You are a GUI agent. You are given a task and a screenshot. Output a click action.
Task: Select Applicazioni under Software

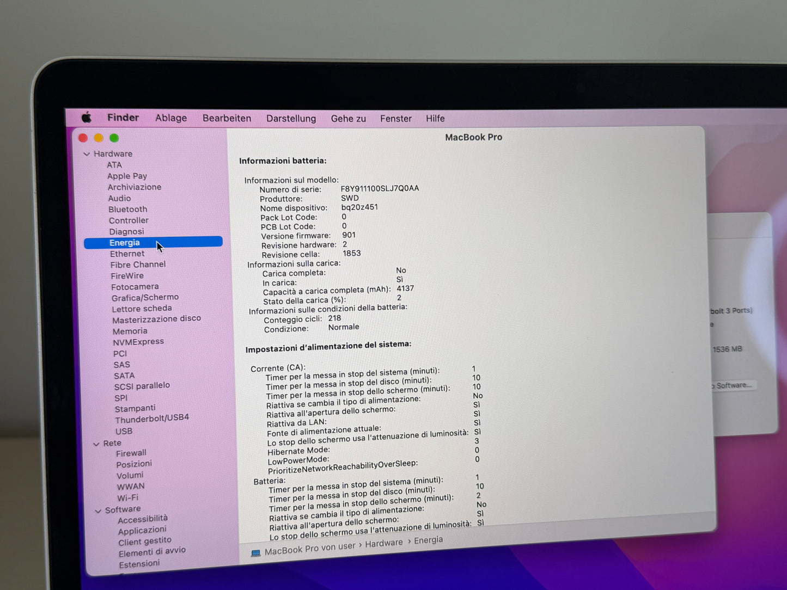pyautogui.click(x=142, y=530)
